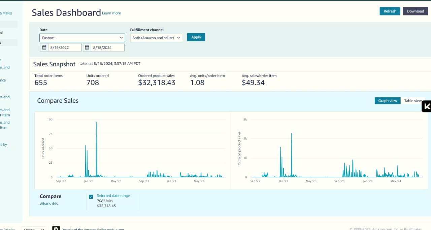Click the Selected date range label link
431x230 pixels.
[x=113, y=196]
